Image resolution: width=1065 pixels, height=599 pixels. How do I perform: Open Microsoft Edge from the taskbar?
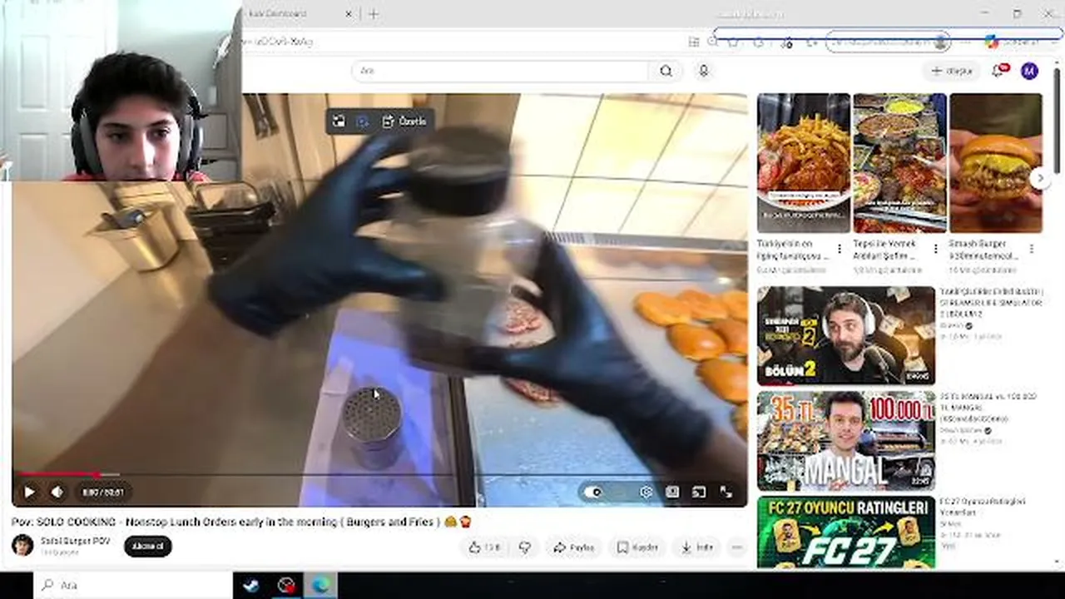pos(320,585)
